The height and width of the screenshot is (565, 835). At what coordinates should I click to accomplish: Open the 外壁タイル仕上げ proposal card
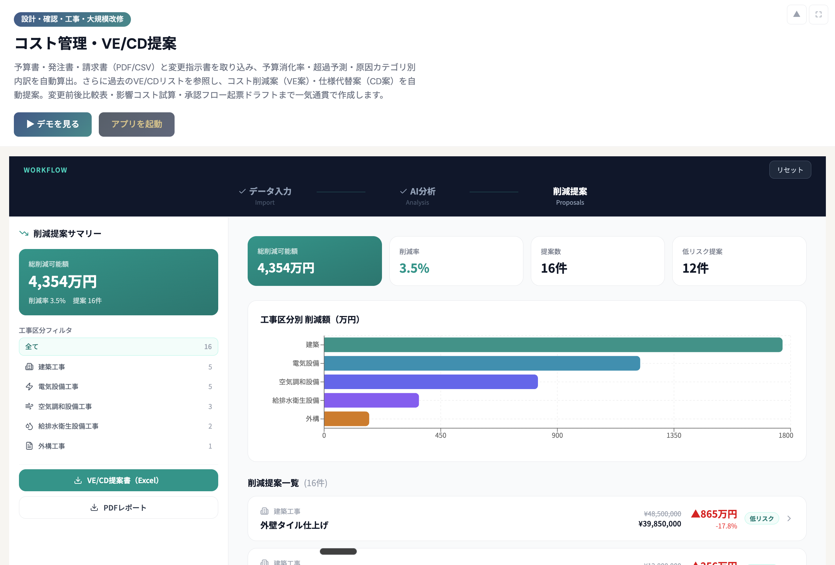coord(527,518)
